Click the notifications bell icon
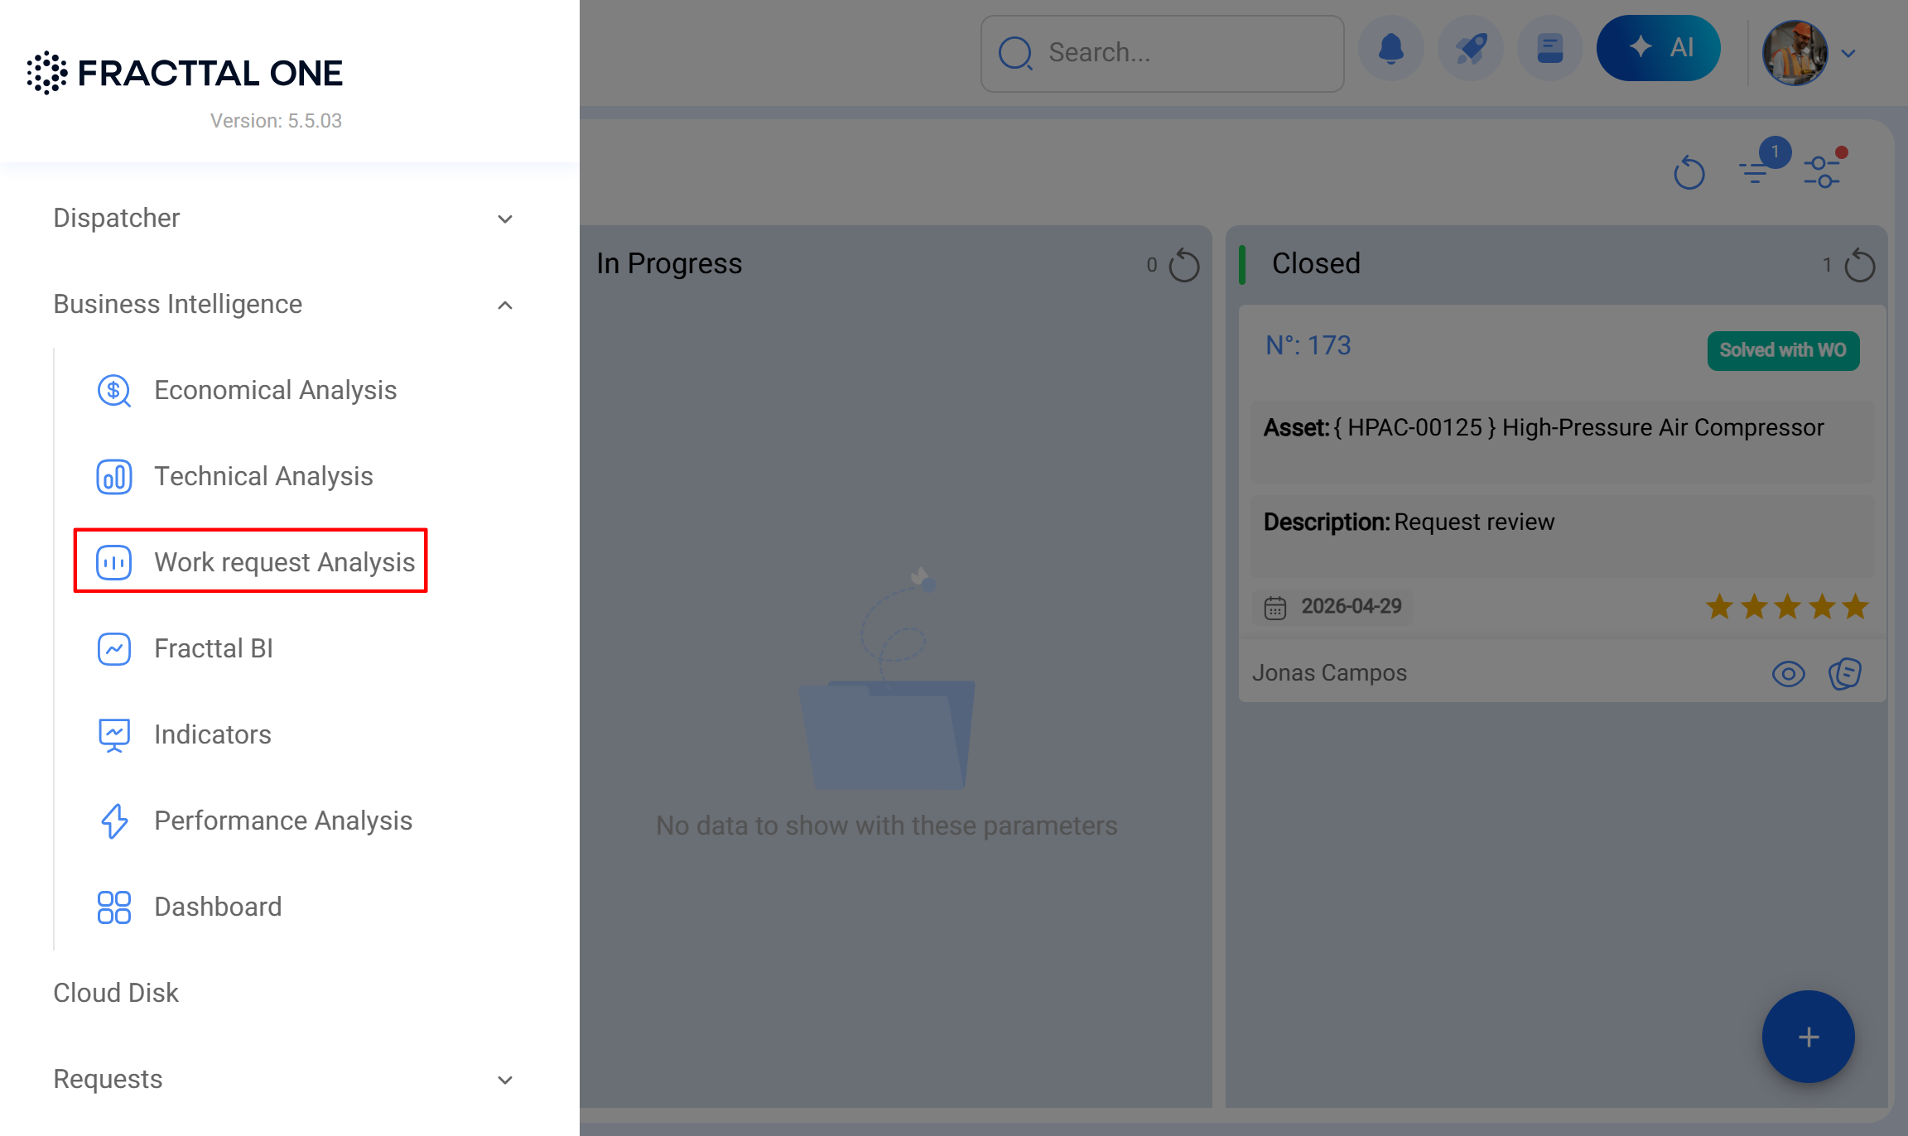Viewport: 1908px width, 1136px height. [x=1391, y=50]
